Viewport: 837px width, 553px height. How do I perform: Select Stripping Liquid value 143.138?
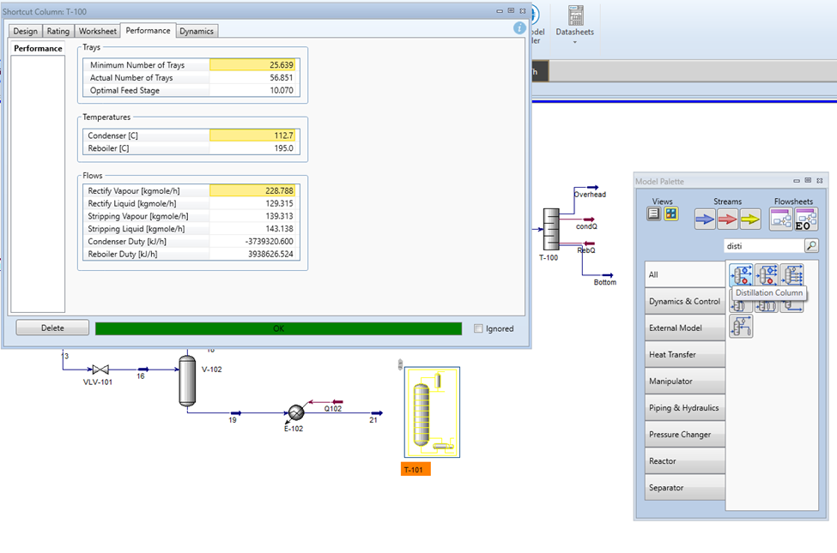tap(252, 229)
